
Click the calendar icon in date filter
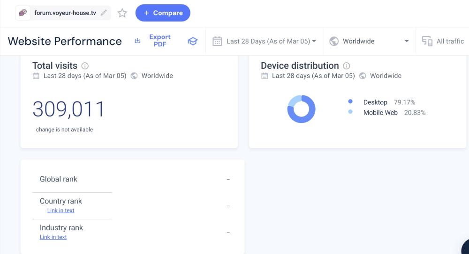217,41
